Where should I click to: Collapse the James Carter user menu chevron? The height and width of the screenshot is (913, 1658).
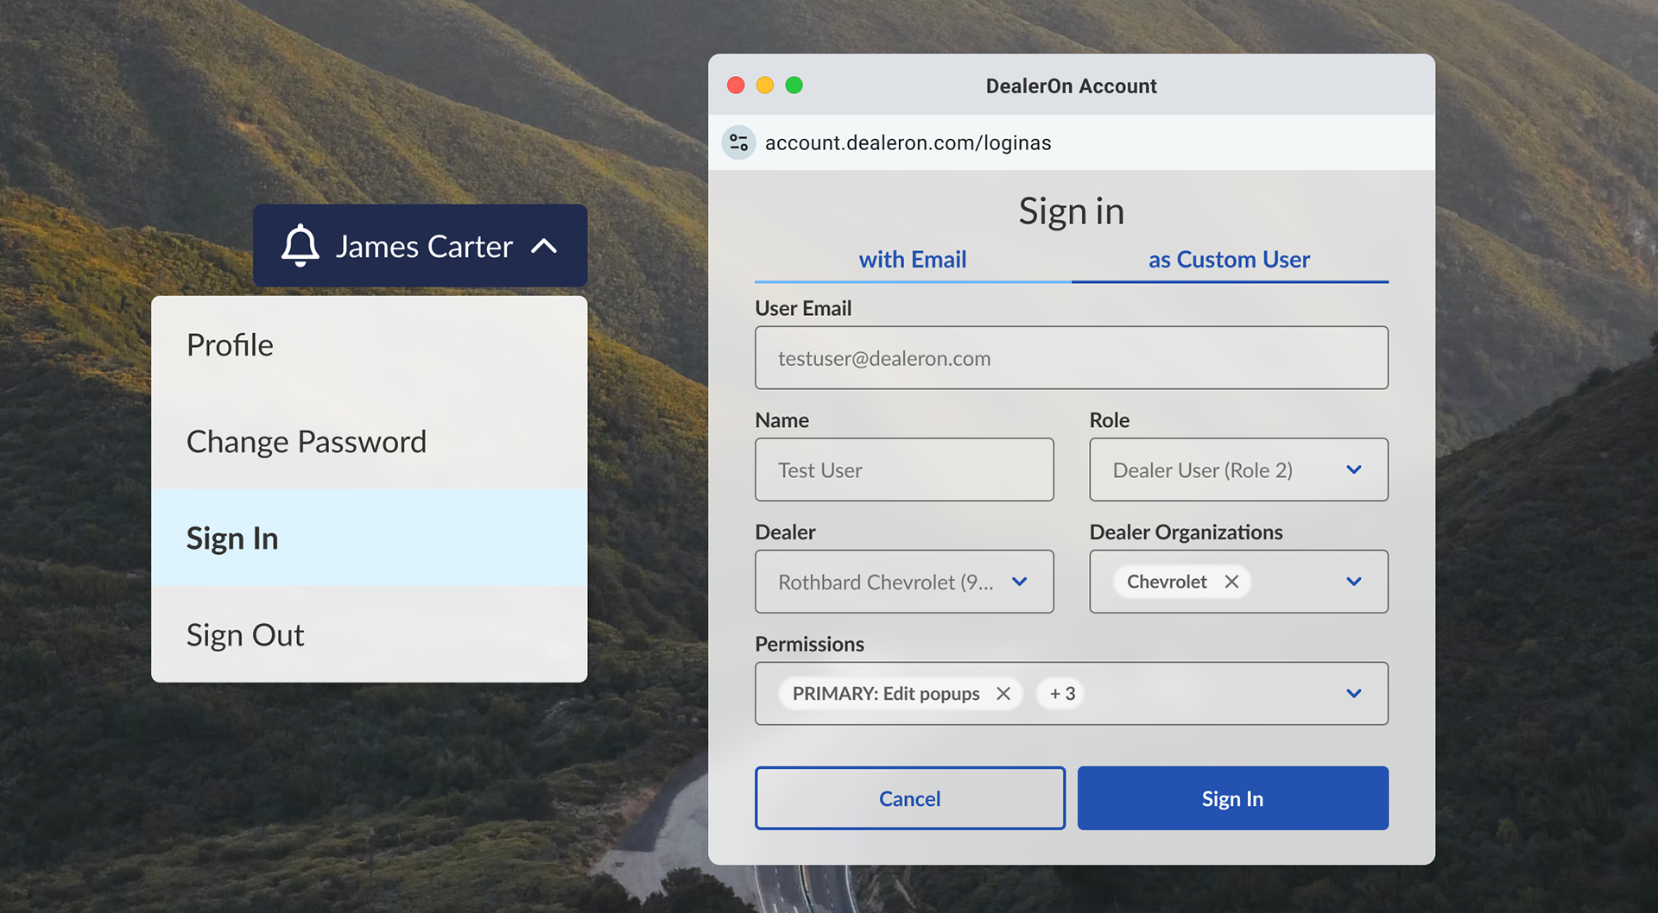[544, 246]
